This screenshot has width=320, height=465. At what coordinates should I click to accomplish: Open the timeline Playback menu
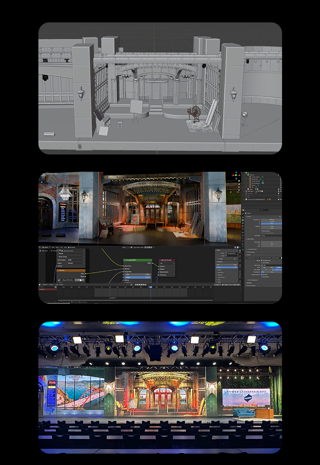[x=45, y=285]
